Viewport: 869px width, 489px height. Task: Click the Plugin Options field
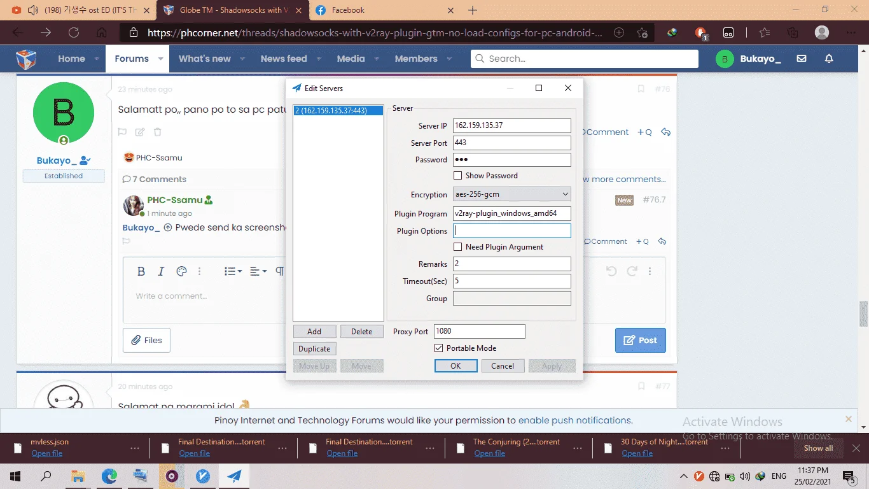(x=511, y=231)
